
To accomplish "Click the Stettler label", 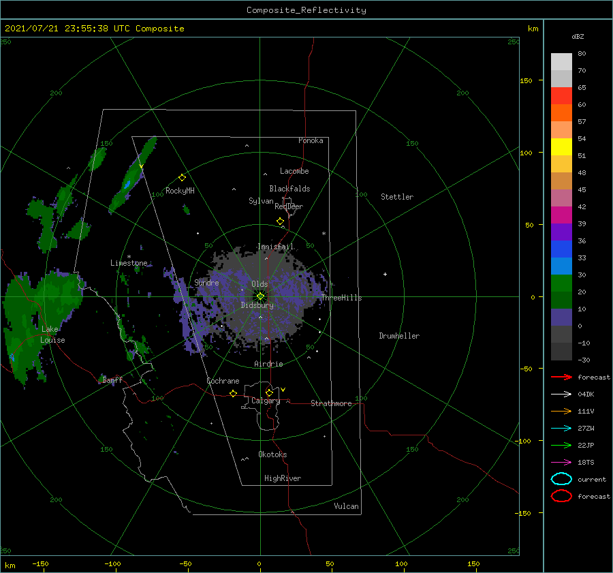I will point(397,197).
